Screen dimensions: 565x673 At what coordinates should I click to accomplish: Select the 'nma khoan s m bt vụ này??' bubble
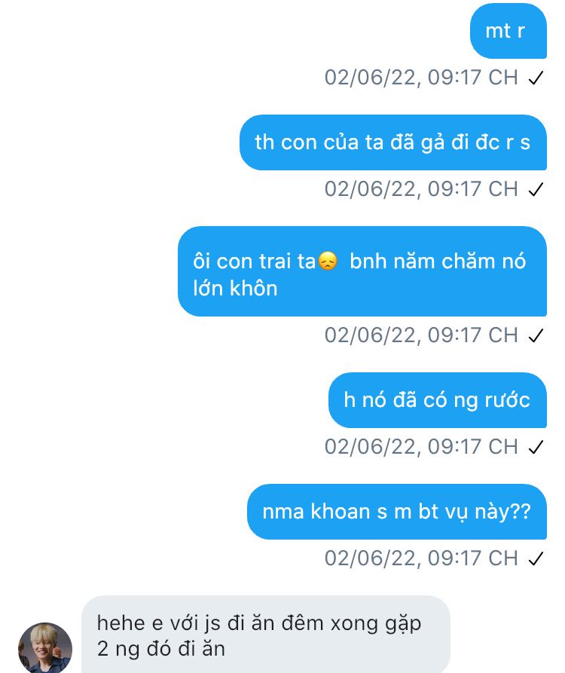pos(397,512)
